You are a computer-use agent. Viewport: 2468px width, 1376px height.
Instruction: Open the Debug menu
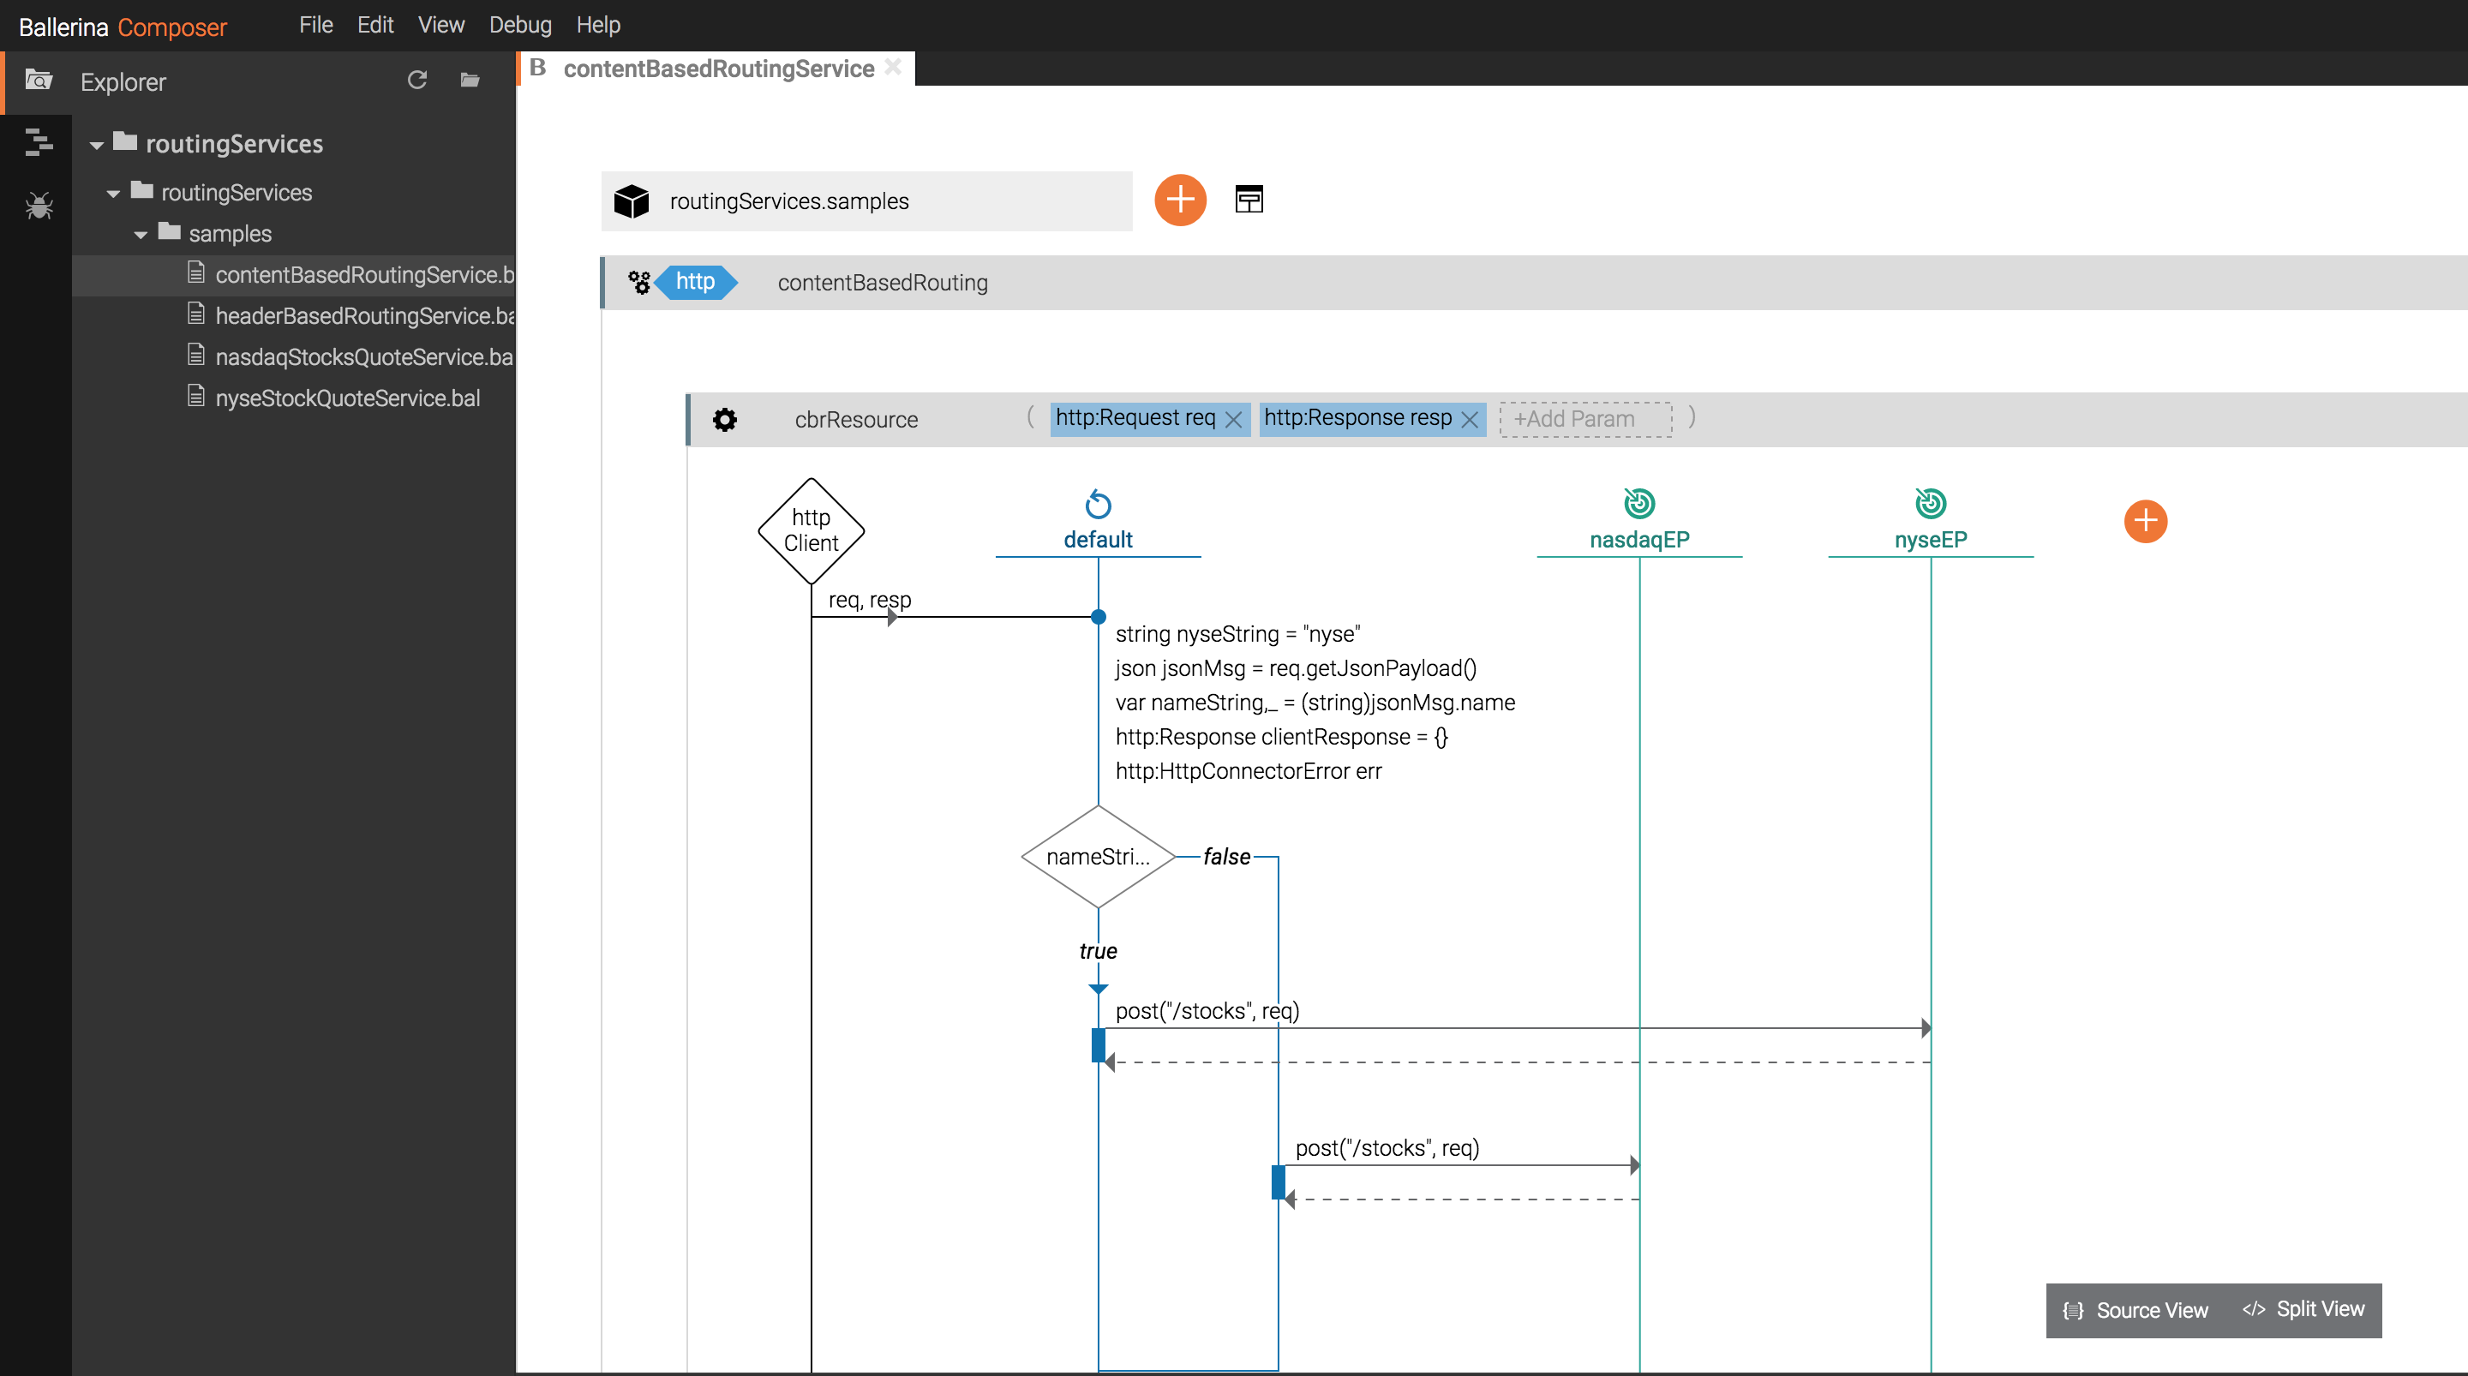(x=519, y=25)
